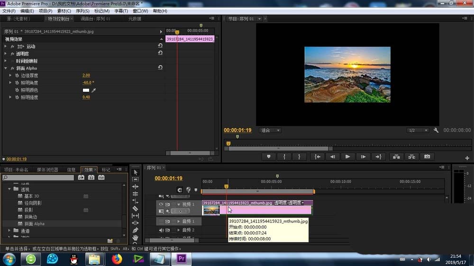Toggle the stopwatch animation for 边缘厚度
This screenshot has width=474, height=266.
tap(17, 75)
